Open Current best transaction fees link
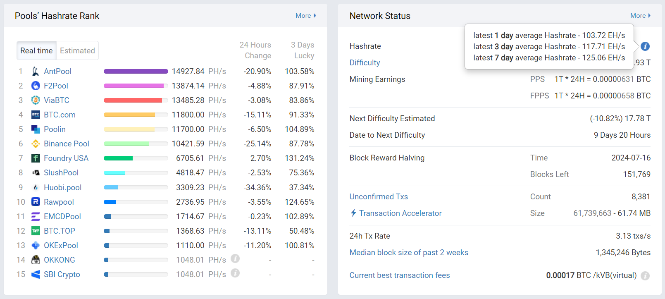This screenshot has height=299, width=665. click(x=400, y=275)
